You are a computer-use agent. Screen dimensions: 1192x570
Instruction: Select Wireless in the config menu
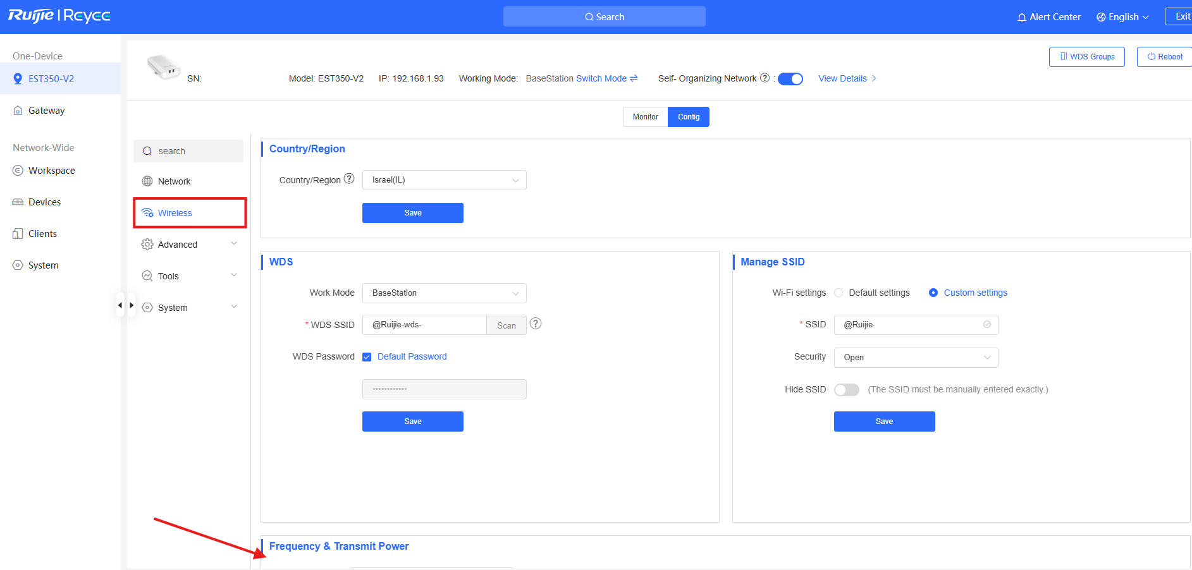coord(175,213)
